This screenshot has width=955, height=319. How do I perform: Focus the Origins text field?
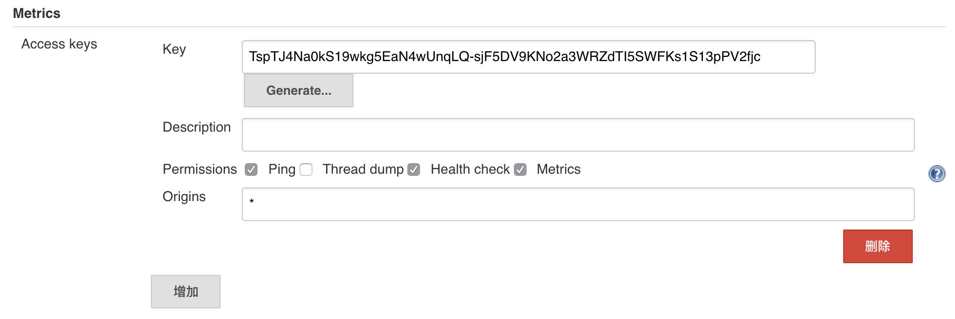point(578,204)
